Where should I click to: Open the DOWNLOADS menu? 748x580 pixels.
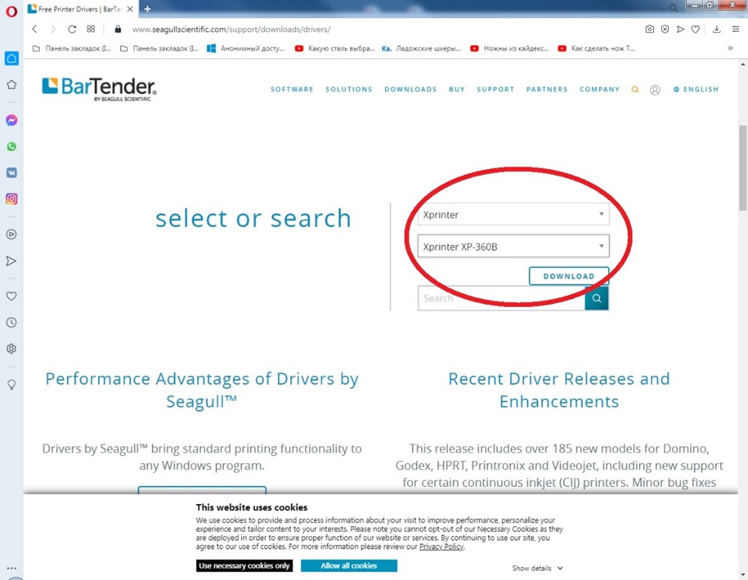pos(411,89)
